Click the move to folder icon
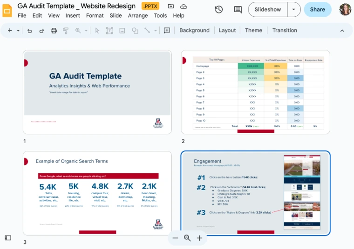Screen dimensions: 354x249 (x=171, y=7)
